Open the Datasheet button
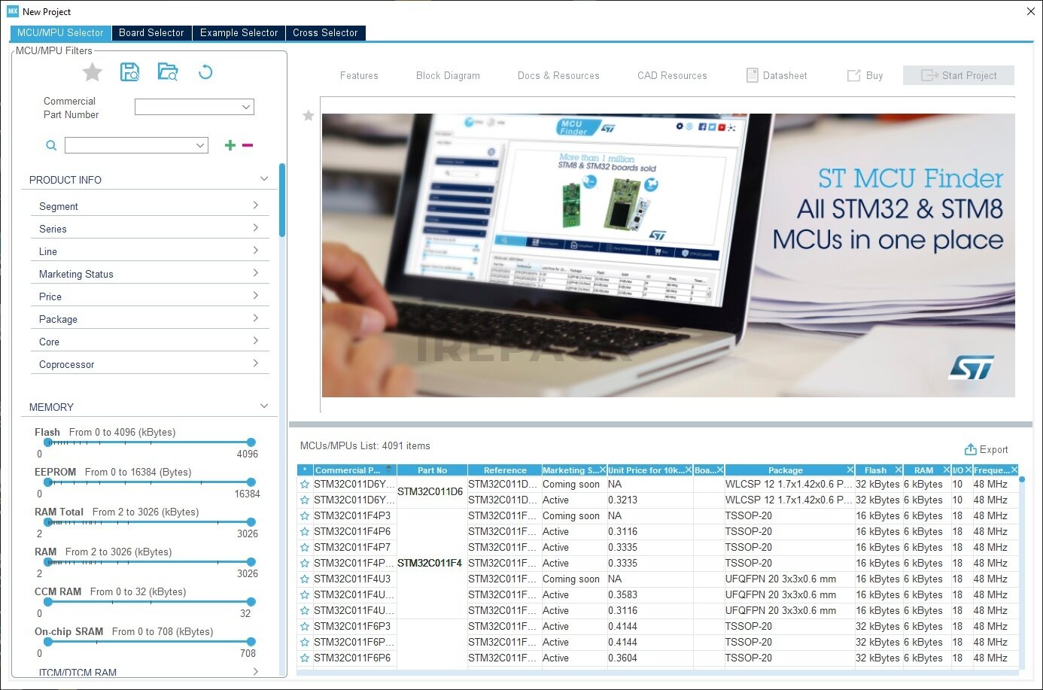Image resolution: width=1043 pixels, height=690 pixels. click(776, 75)
